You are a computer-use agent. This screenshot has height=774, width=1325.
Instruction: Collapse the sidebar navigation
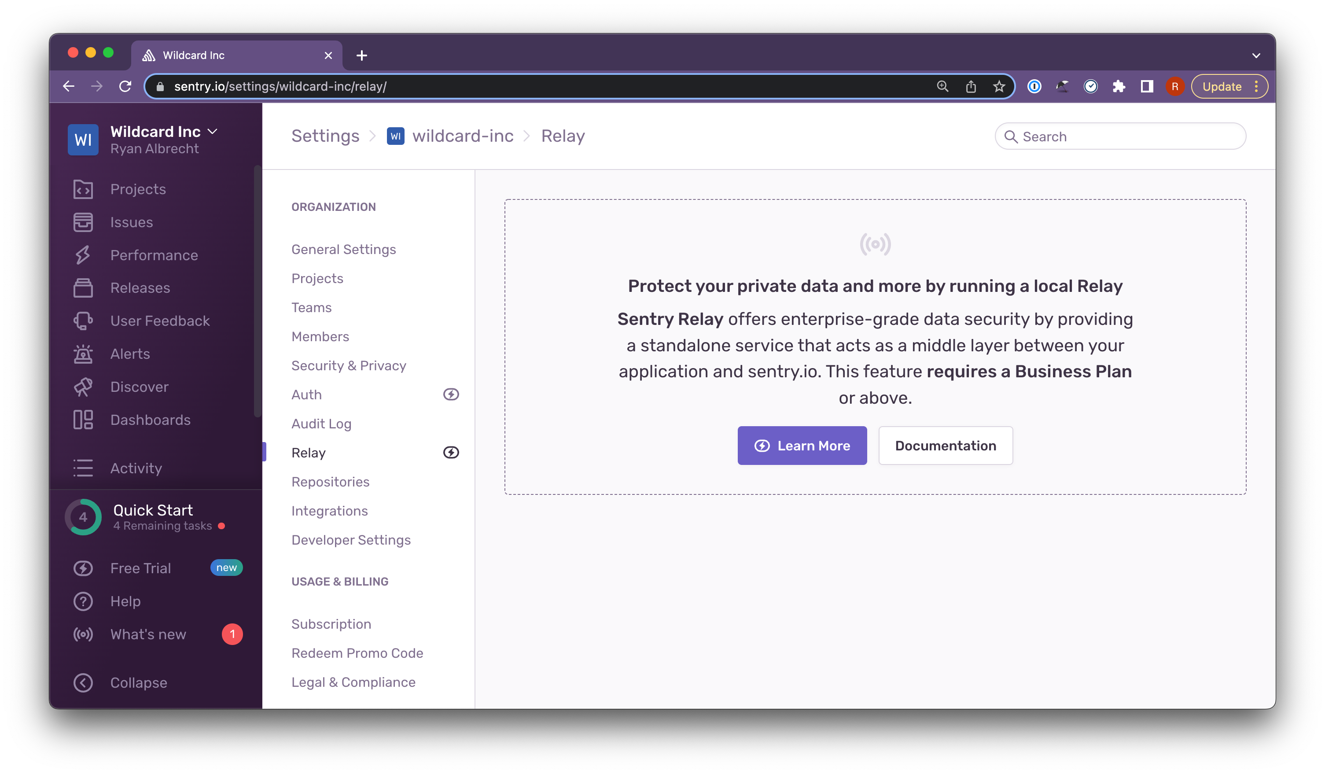pyautogui.click(x=83, y=682)
